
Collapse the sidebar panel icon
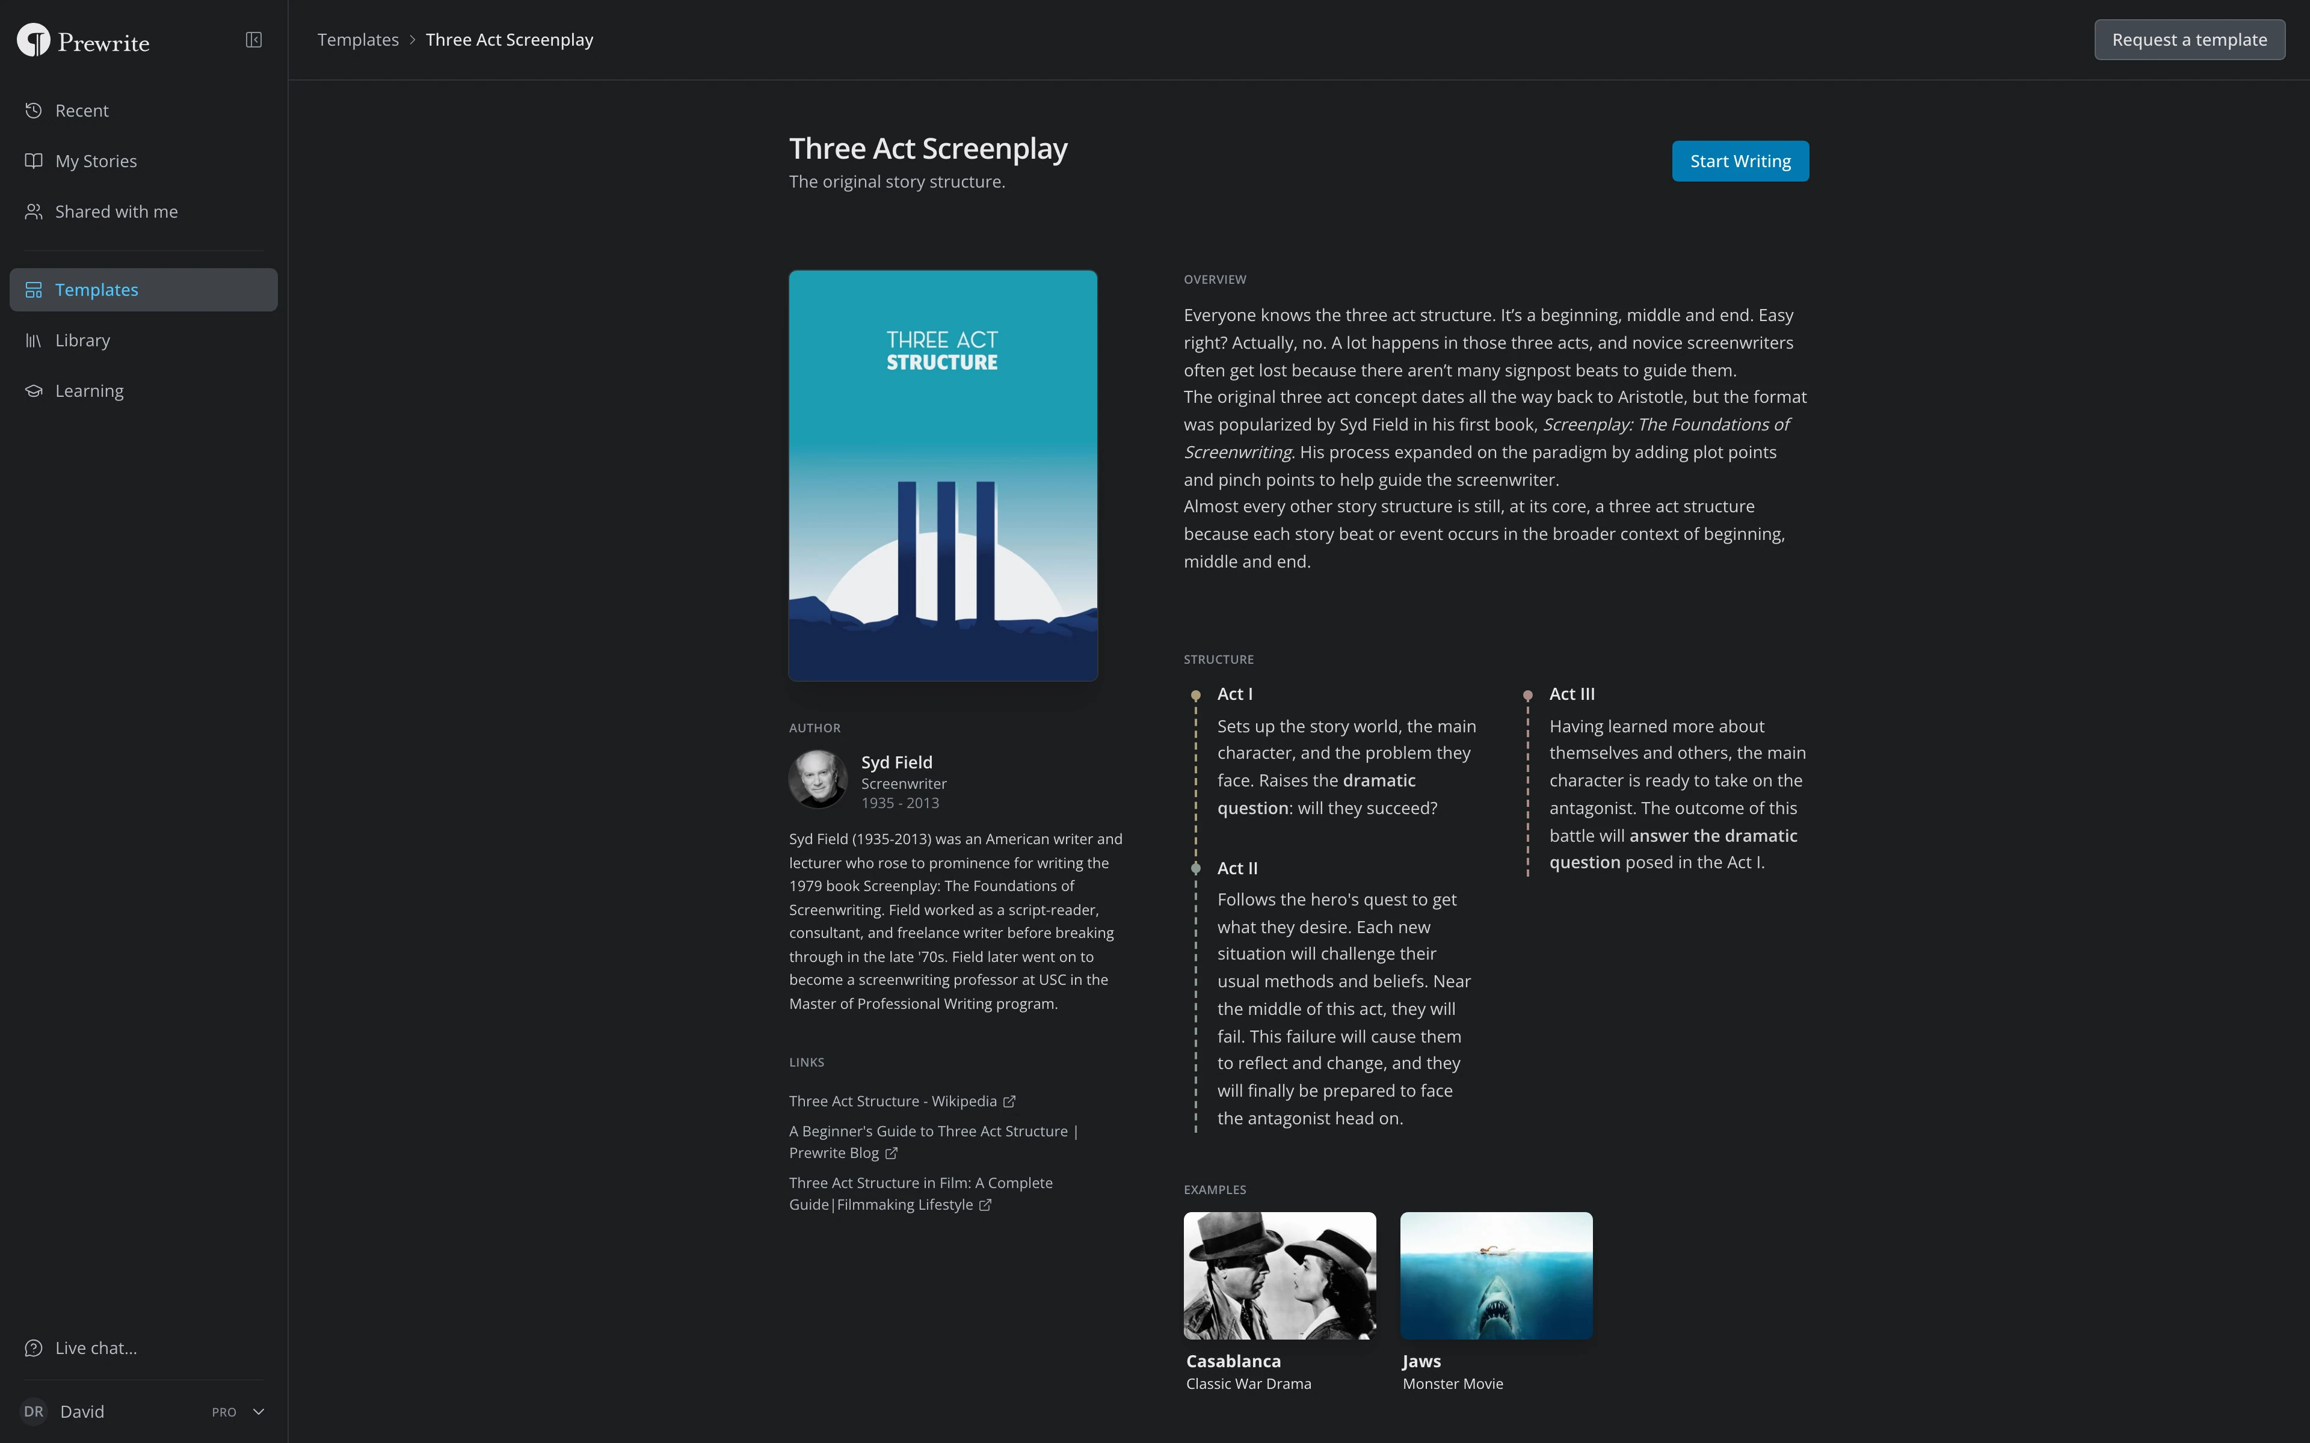pyautogui.click(x=254, y=40)
